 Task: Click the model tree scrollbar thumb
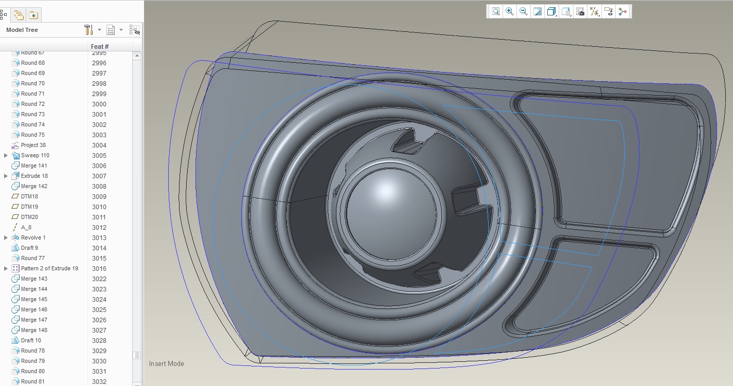tap(137, 355)
